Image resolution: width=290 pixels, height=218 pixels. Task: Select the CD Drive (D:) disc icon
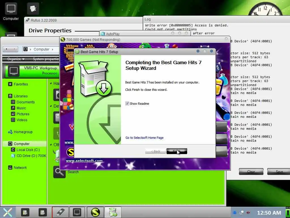point(13,156)
